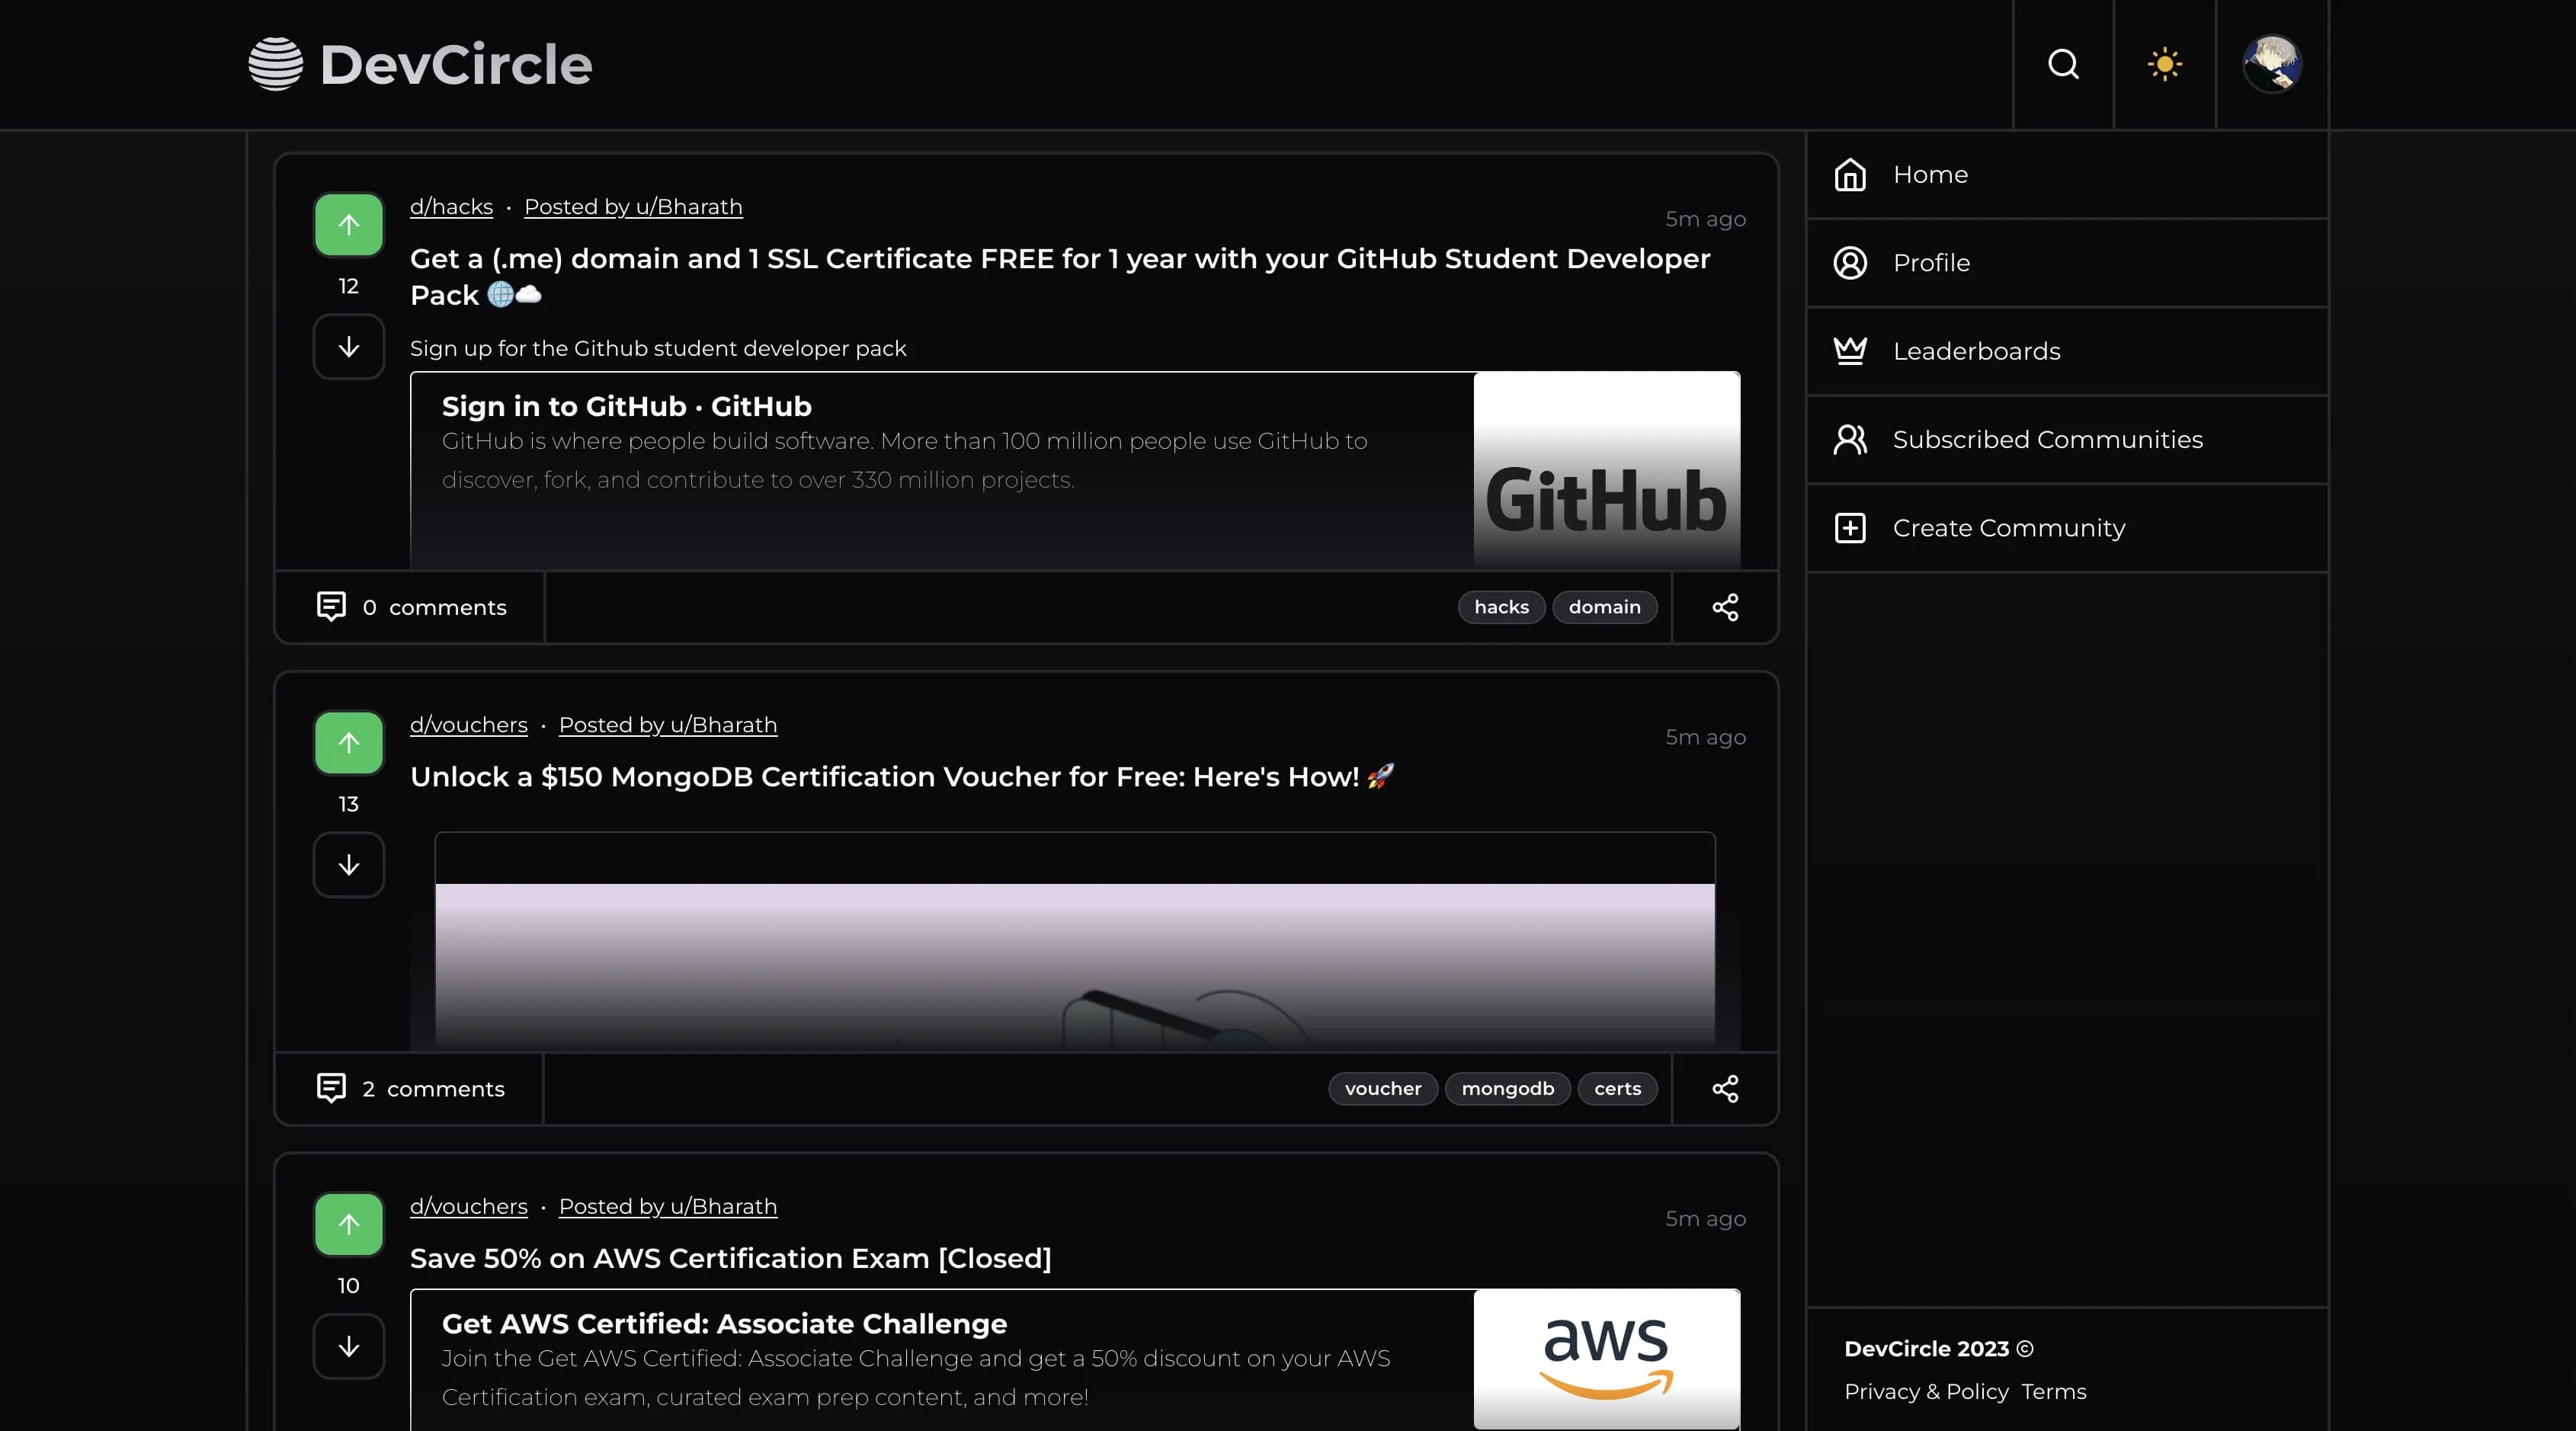The height and width of the screenshot is (1431, 2576).
Task: Open the .me domain post title
Action: pyautogui.click(x=1060, y=276)
